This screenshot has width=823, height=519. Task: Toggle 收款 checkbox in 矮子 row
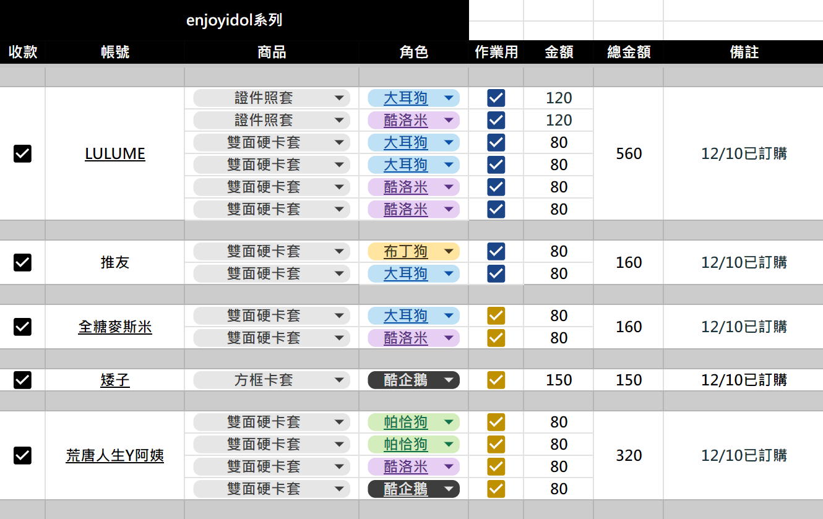[x=22, y=380]
